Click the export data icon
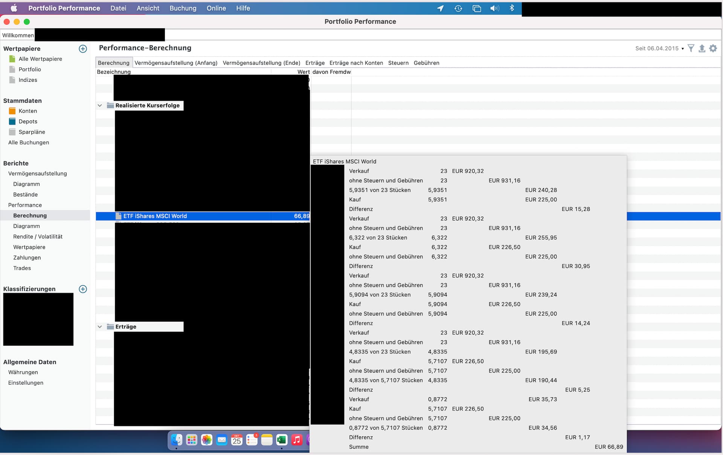Viewport: 723px width, 455px height. pyautogui.click(x=702, y=48)
